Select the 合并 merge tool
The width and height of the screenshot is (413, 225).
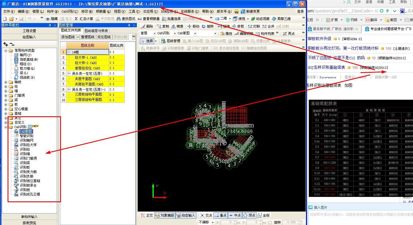point(268,26)
